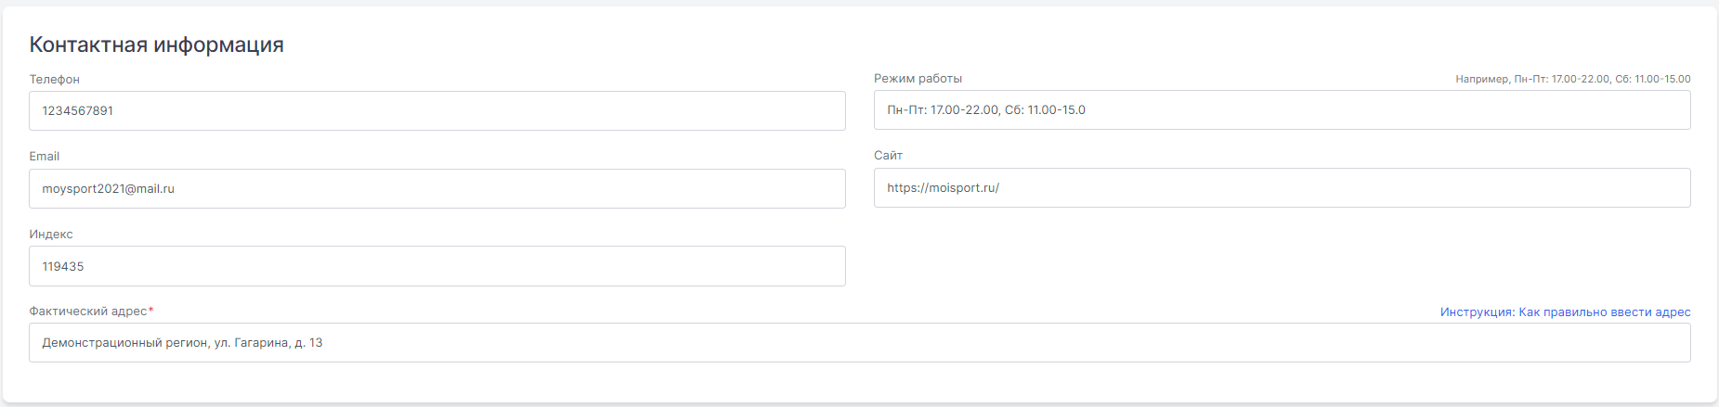The height and width of the screenshot is (407, 1719).
Task: Select the Email field with moysport2021@mail.ru
Action: pos(437,188)
